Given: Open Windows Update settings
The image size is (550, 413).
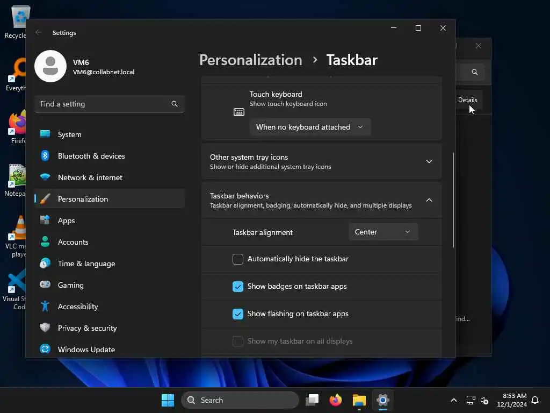Looking at the screenshot, I should (110, 350).
